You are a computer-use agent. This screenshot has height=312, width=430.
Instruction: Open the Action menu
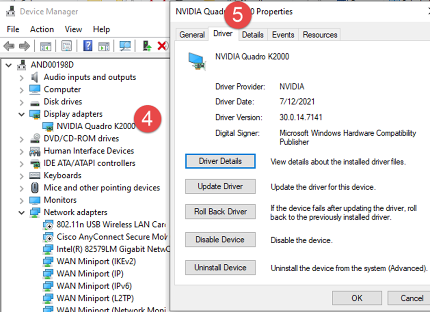click(x=42, y=29)
